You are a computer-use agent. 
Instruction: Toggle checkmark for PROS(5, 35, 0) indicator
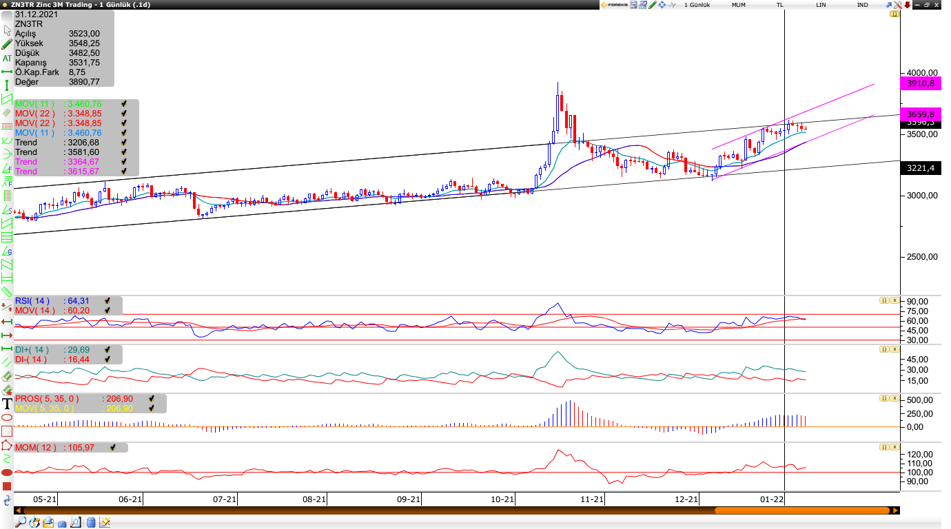pyautogui.click(x=151, y=399)
